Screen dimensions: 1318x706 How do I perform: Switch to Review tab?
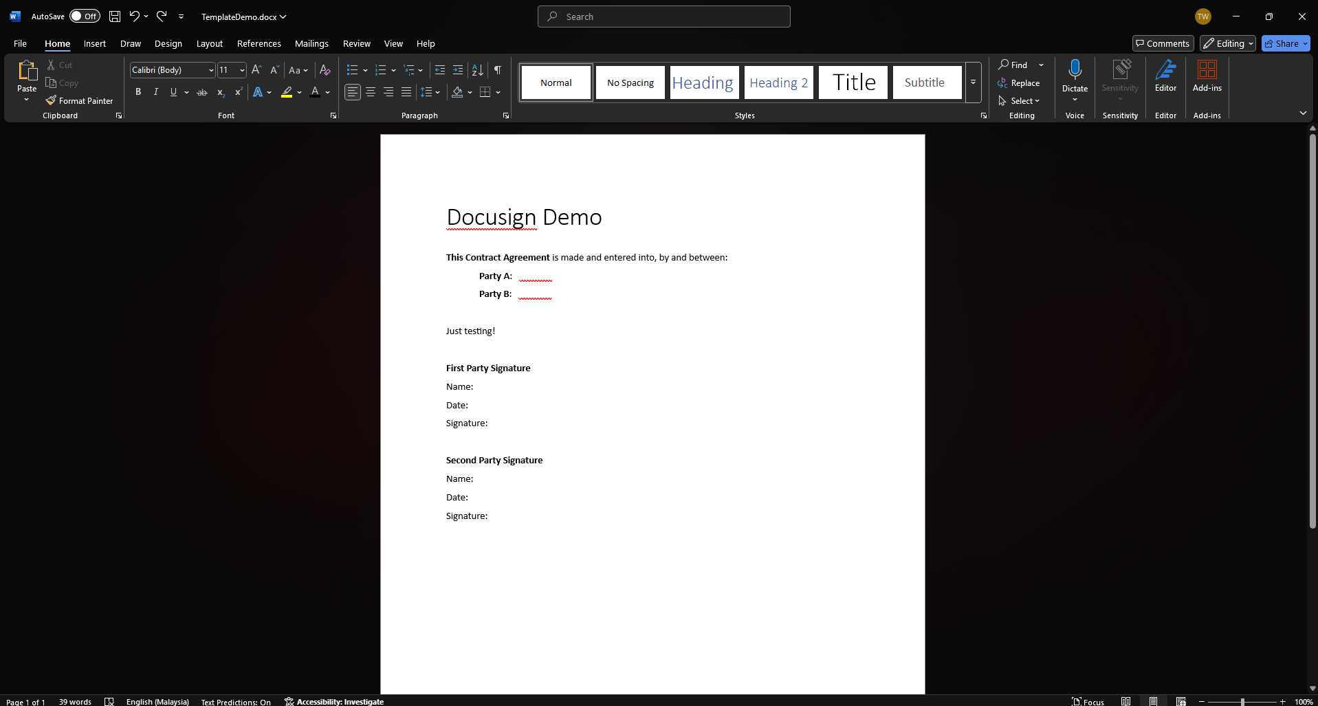click(x=357, y=43)
